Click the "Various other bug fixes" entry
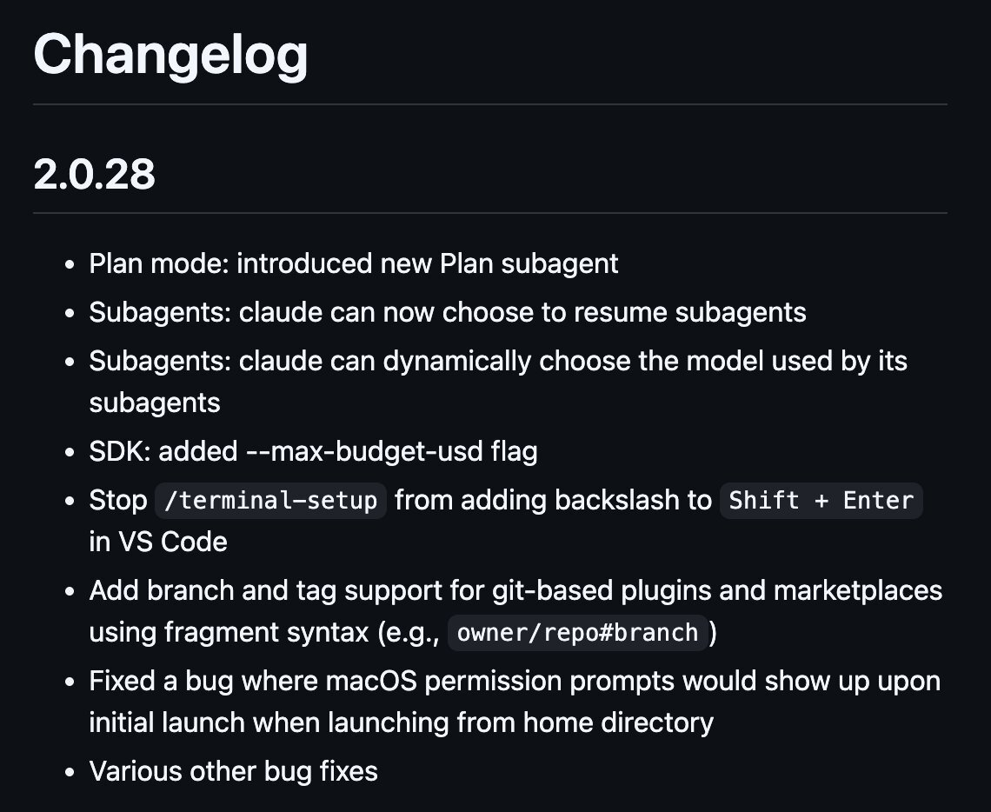Viewport: 991px width, 812px height. 233,771
